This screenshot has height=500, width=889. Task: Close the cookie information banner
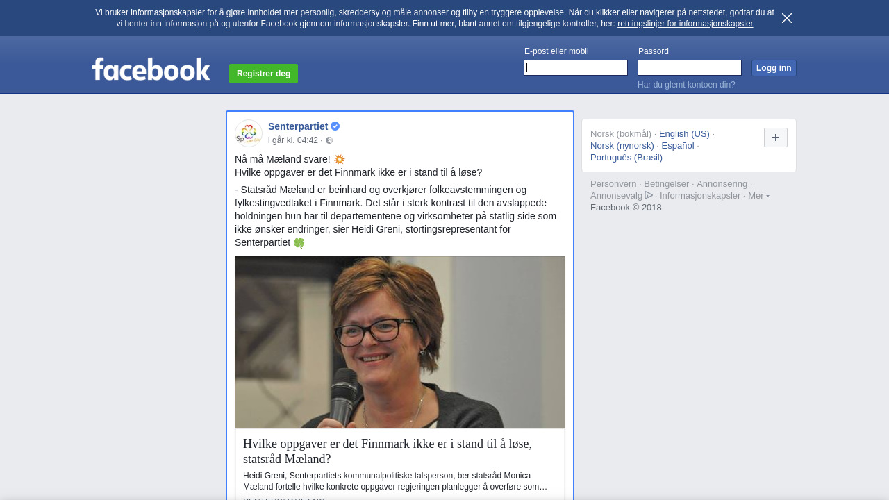pos(787,18)
